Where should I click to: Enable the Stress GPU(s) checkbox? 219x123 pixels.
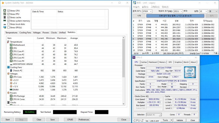click(x=9, y=27)
